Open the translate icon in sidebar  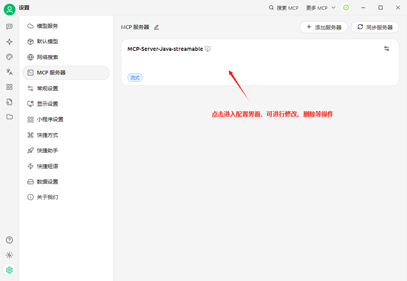click(9, 72)
